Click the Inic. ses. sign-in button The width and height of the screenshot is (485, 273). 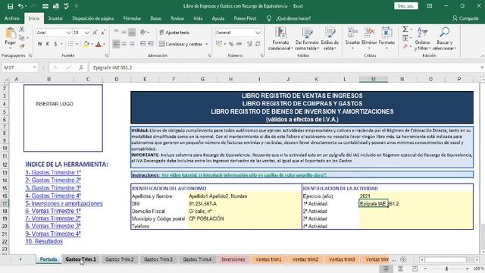406,6
